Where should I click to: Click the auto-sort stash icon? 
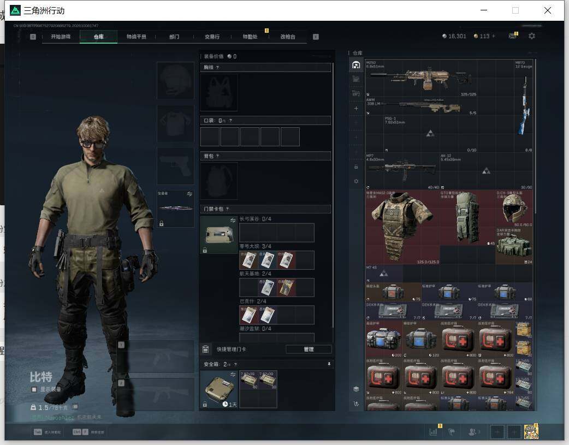click(356, 404)
